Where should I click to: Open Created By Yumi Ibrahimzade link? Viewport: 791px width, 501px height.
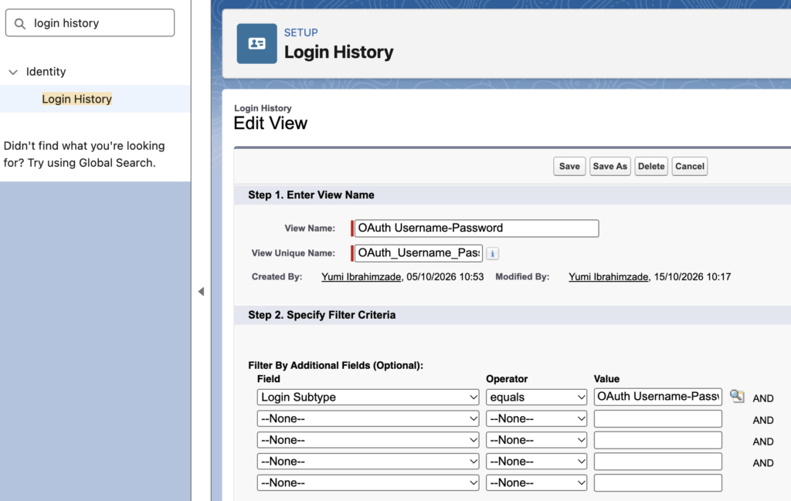362,276
